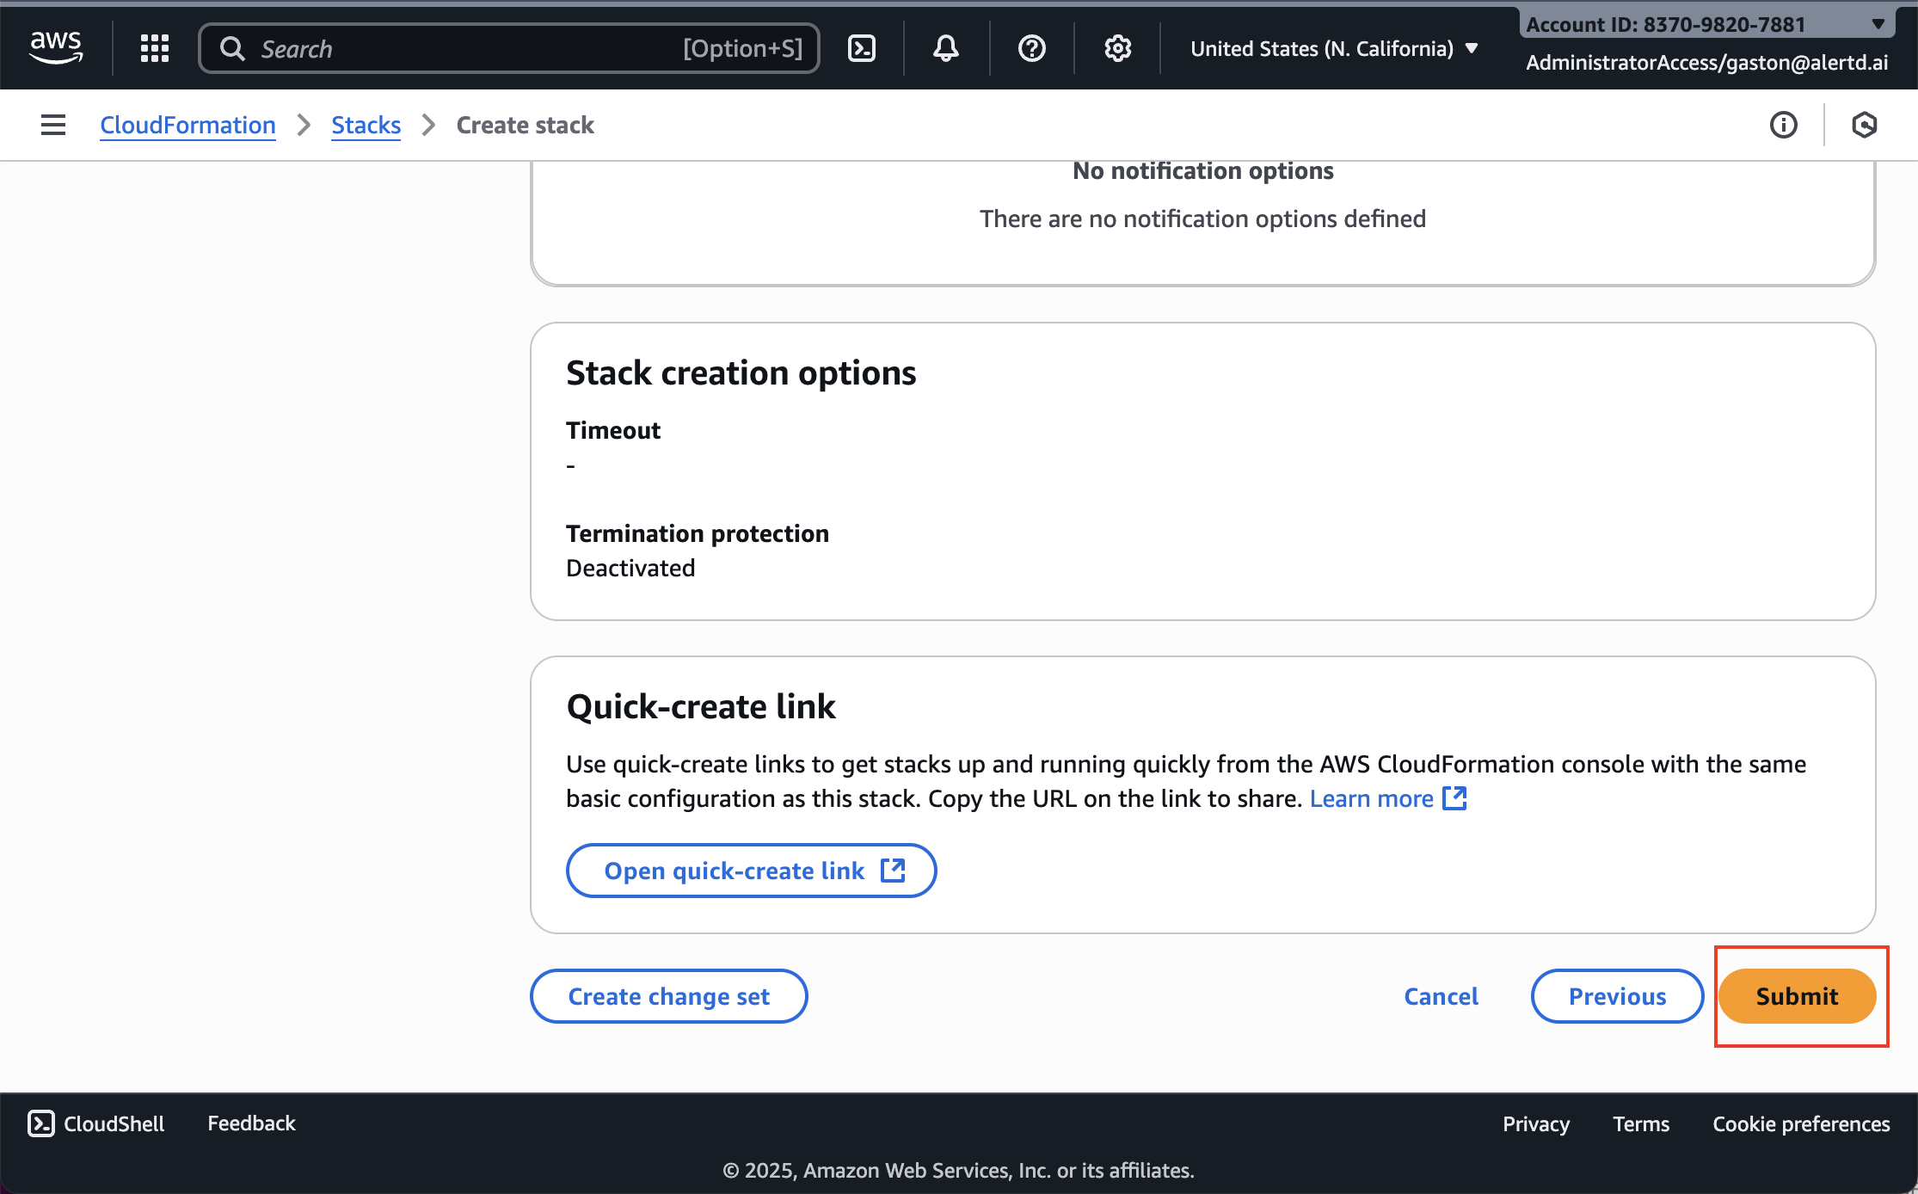Follow the Learn more link

point(1371,798)
